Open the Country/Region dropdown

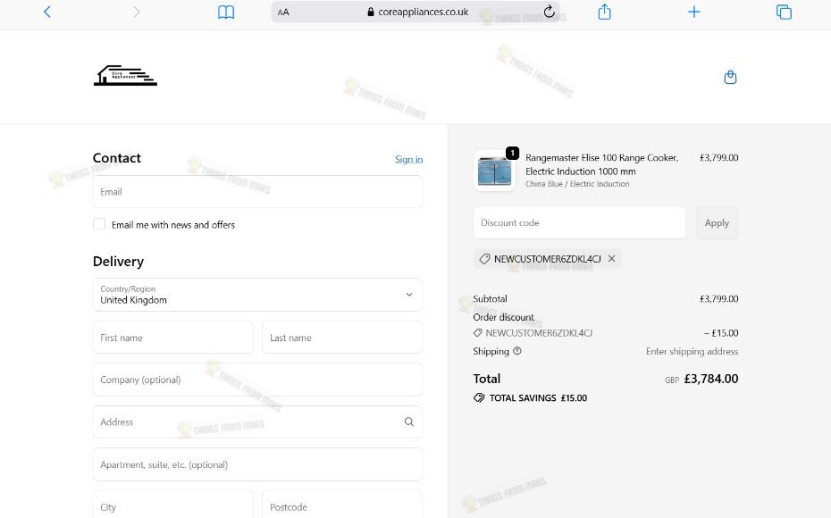click(257, 295)
